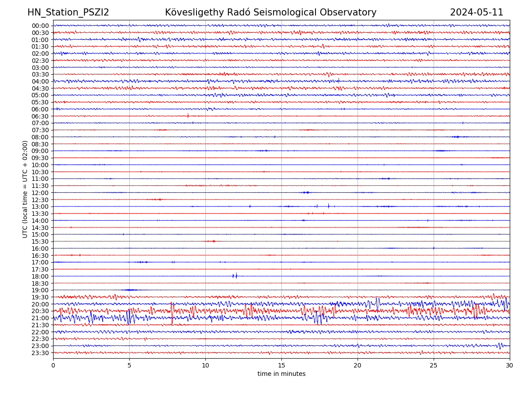Click the vertical UTC local time axis label
Viewport: 531px width, 398px height.
[x=25, y=189]
